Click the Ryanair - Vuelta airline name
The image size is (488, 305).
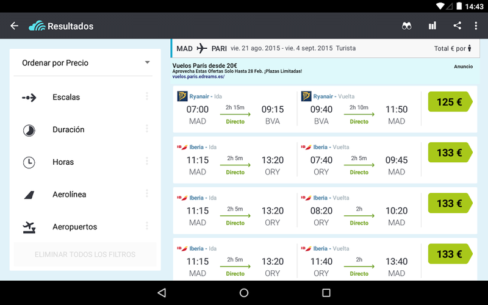334,96
